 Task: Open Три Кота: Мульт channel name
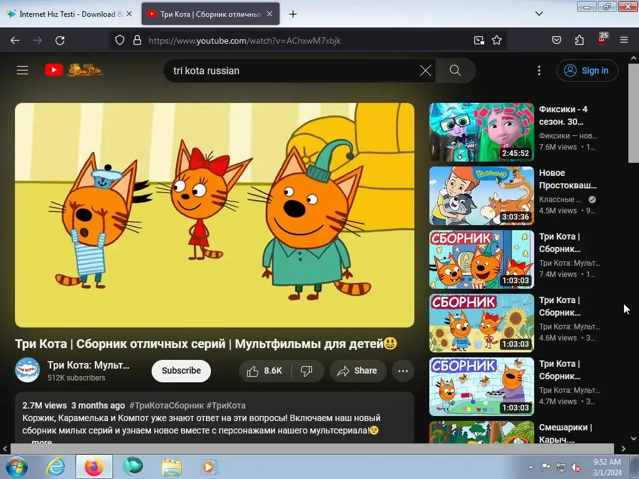pyautogui.click(x=89, y=365)
